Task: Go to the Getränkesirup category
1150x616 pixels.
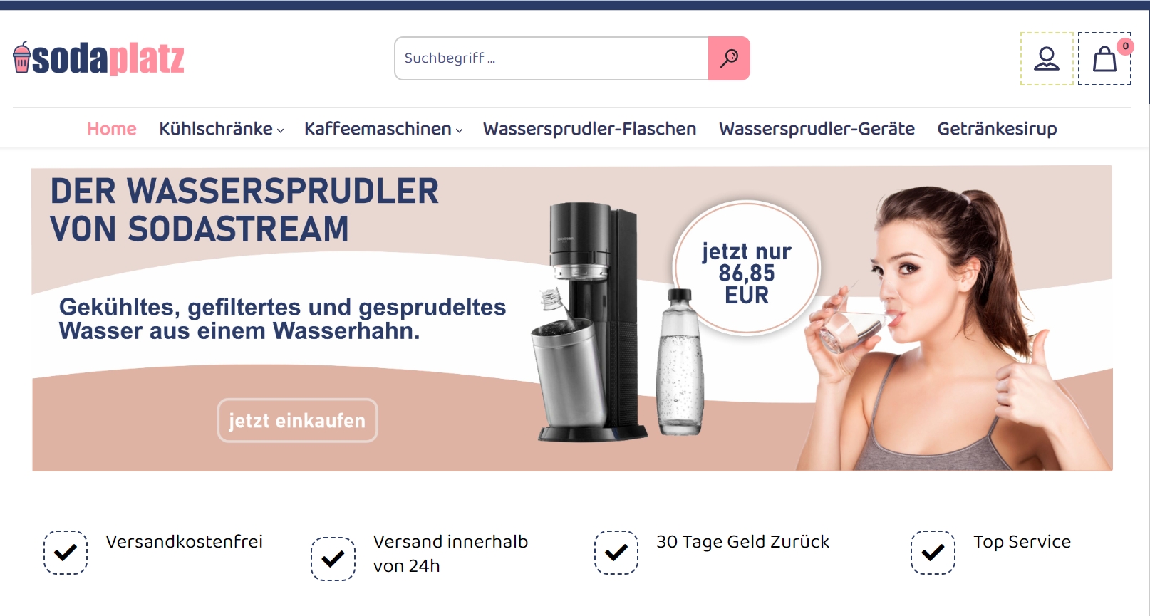Action: point(997,129)
